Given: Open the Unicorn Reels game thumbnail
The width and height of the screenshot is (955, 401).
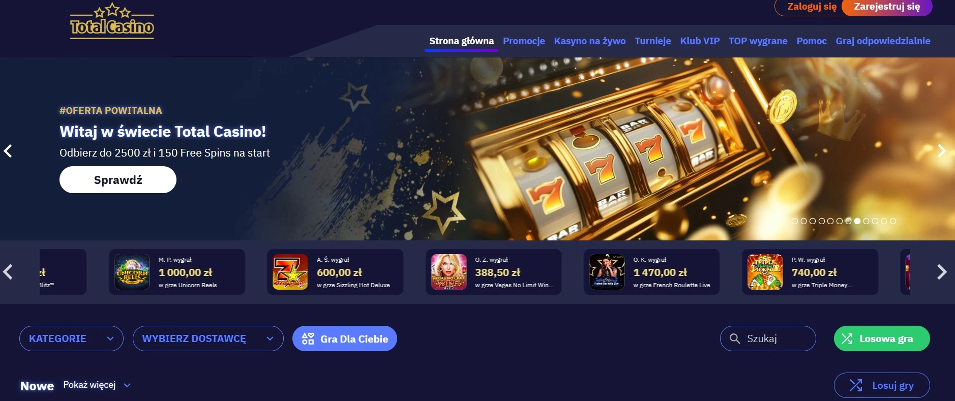Looking at the screenshot, I should 132,272.
